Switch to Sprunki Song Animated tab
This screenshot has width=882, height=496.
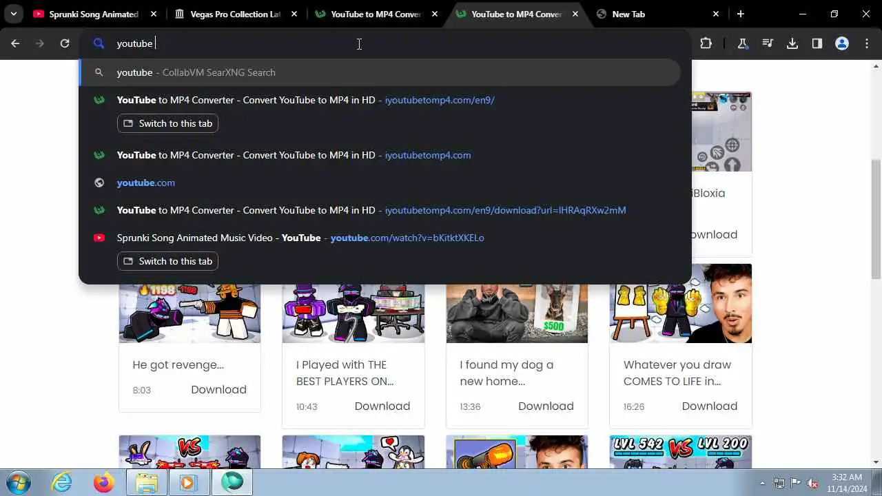(x=94, y=14)
